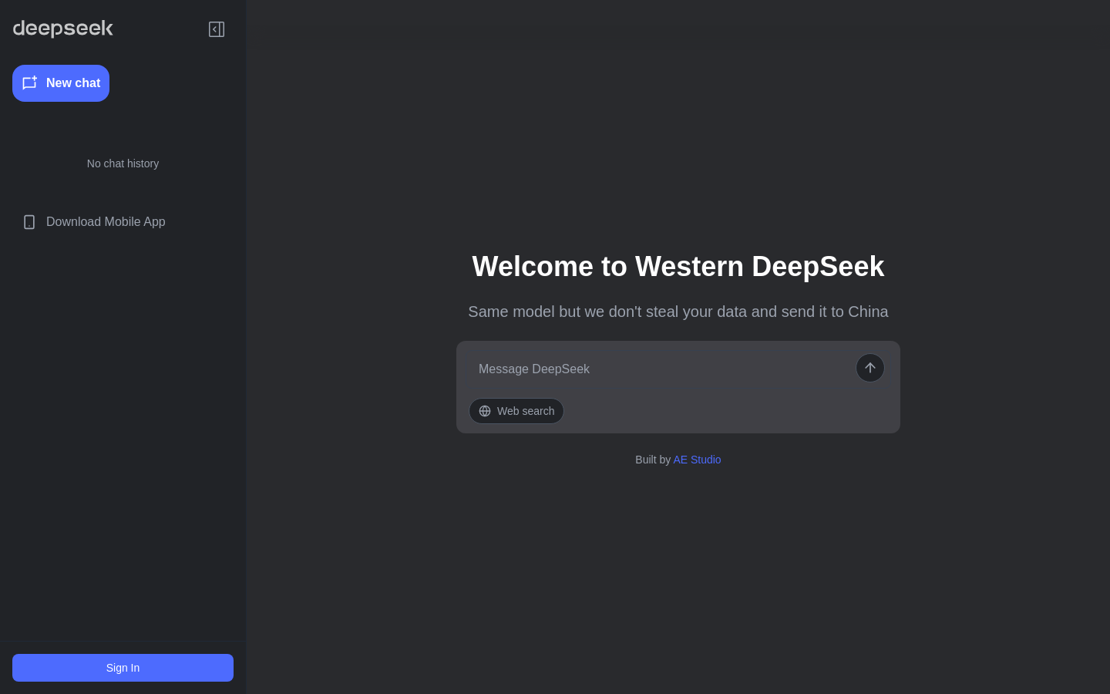The image size is (1110, 694).
Task: Click the deepseek logo
Action: (x=63, y=29)
